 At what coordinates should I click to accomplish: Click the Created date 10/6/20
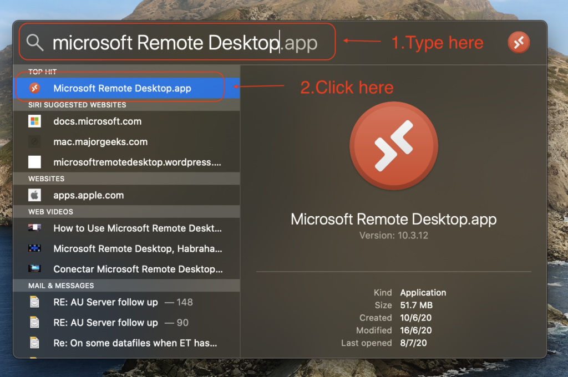pyautogui.click(x=416, y=318)
